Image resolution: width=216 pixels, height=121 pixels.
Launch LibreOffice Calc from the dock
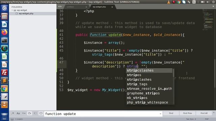click(x=4, y=56)
